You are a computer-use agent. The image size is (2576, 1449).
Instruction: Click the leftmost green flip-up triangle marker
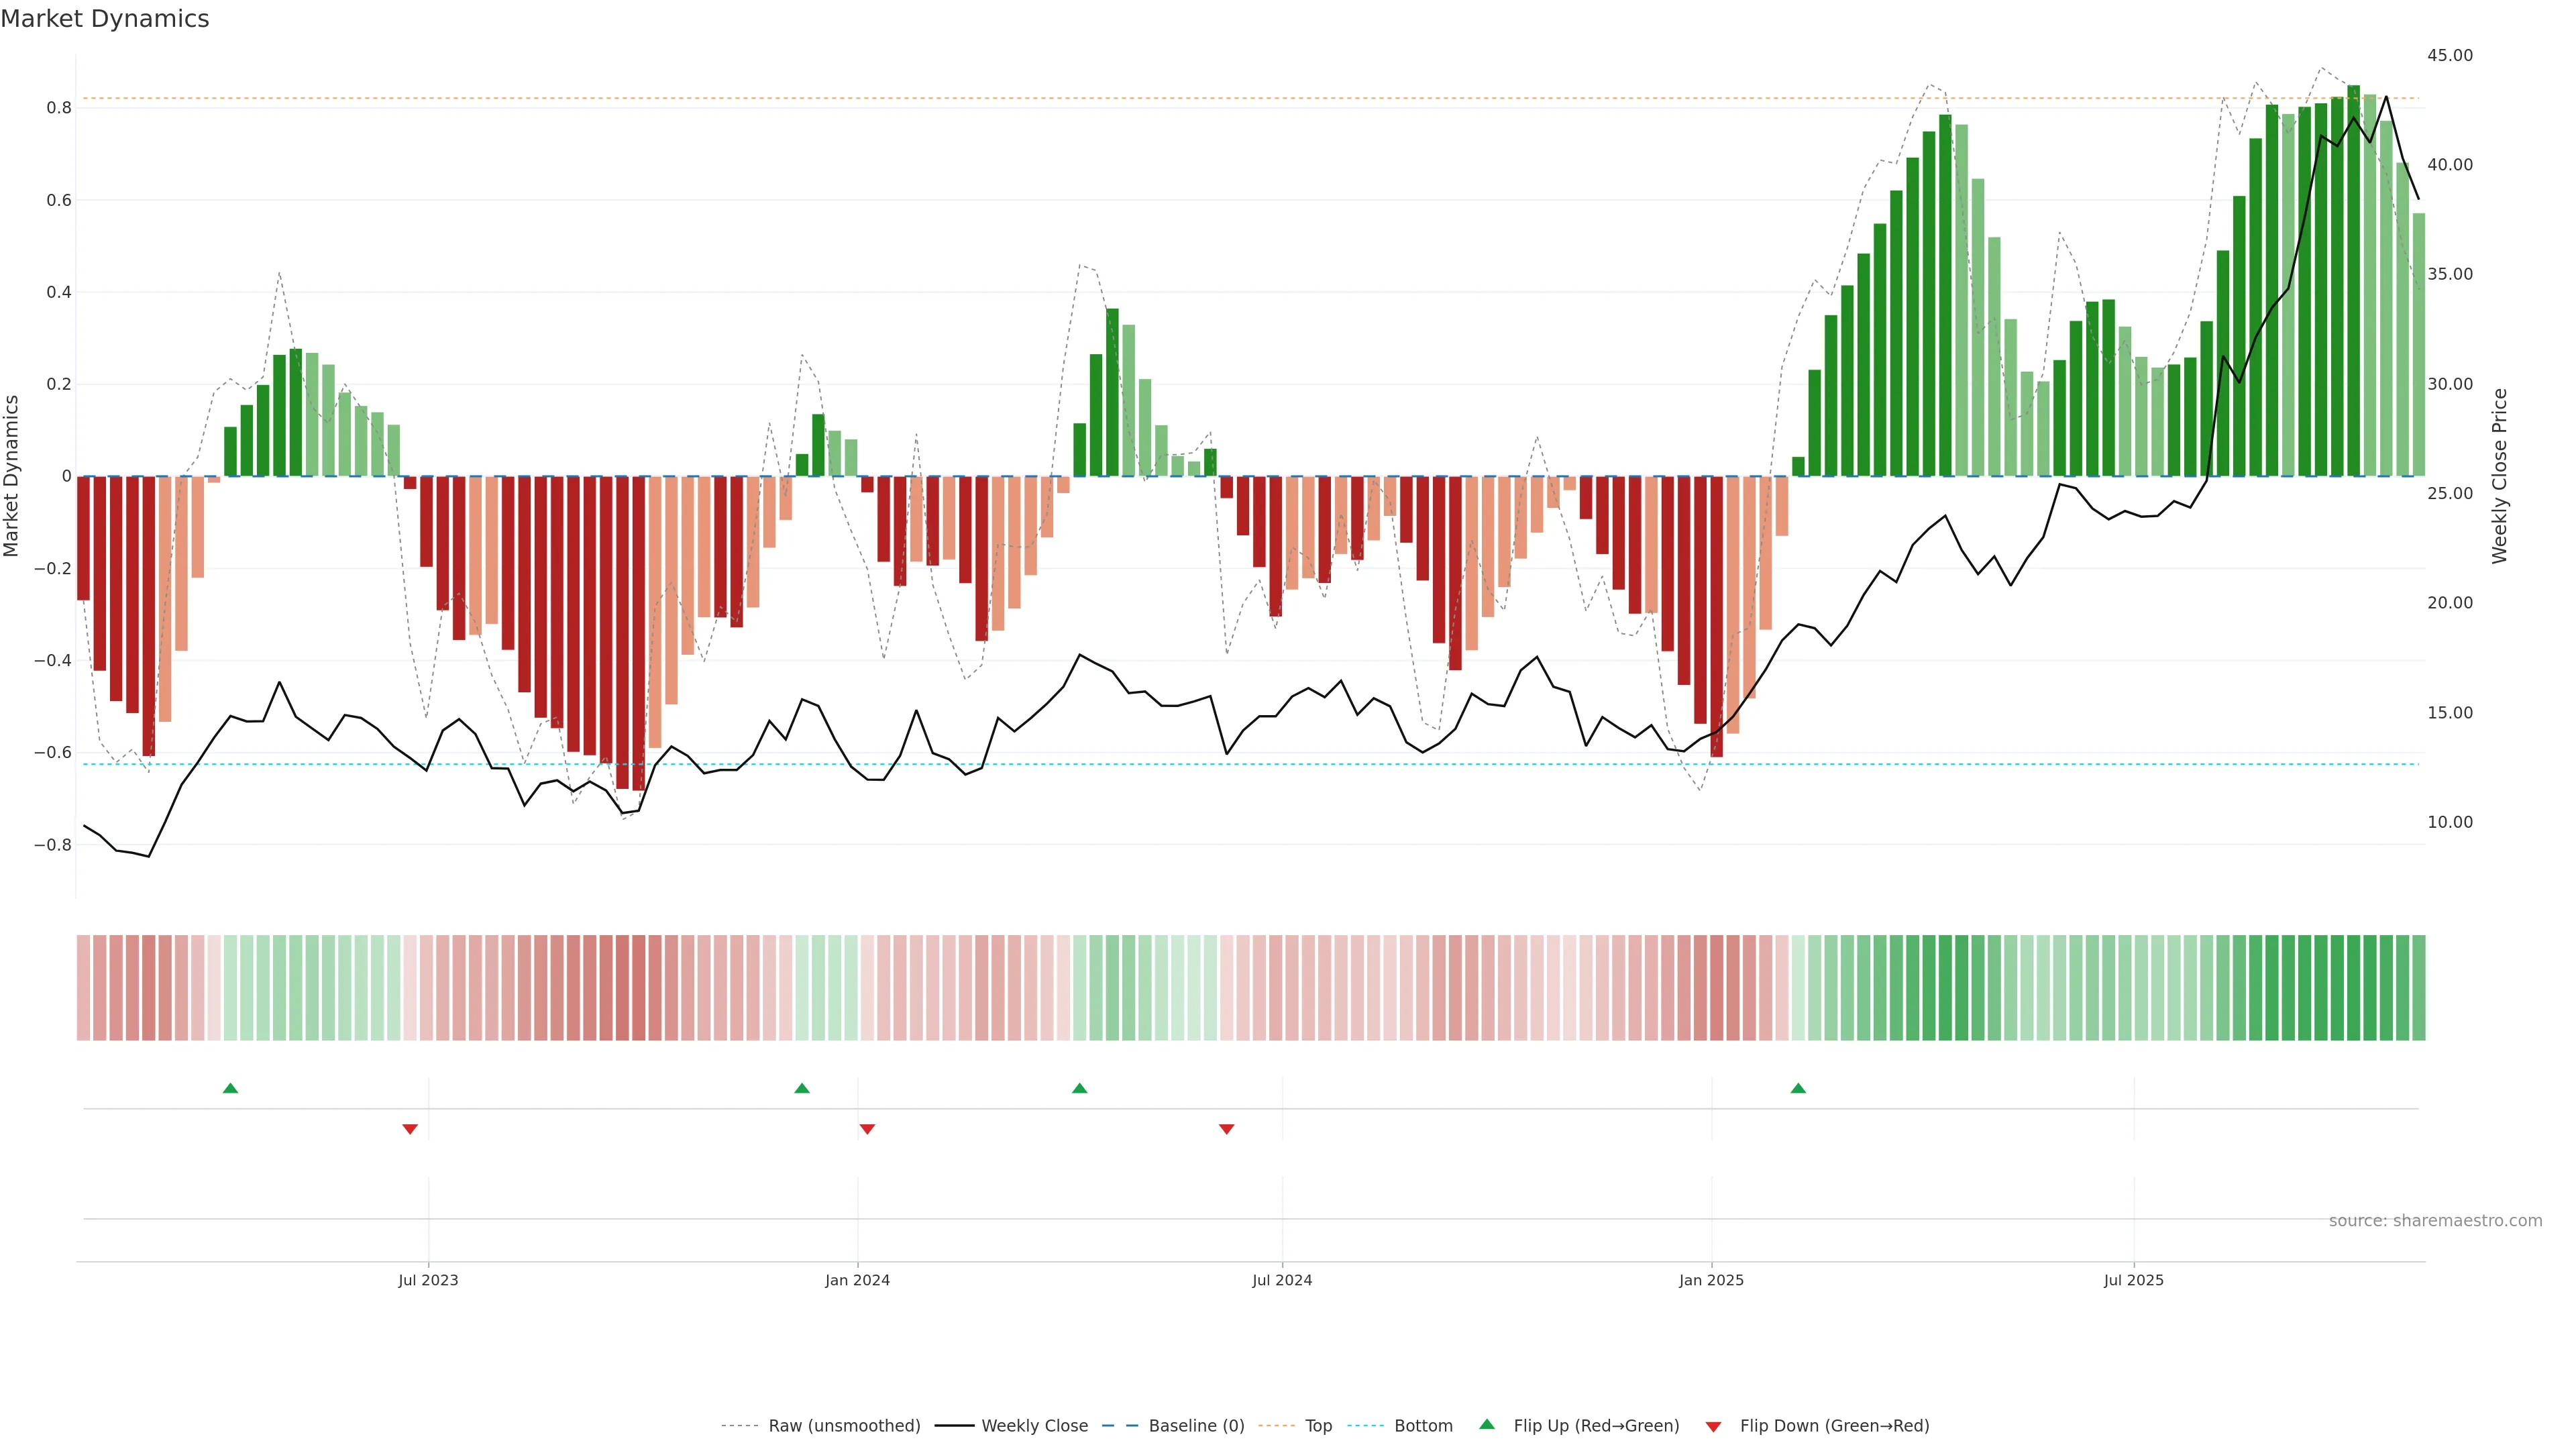click(230, 1088)
